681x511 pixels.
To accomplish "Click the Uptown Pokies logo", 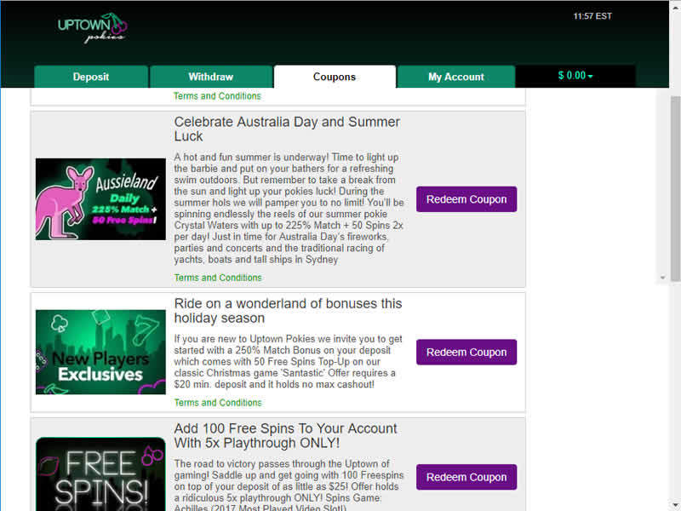I will tap(92, 28).
